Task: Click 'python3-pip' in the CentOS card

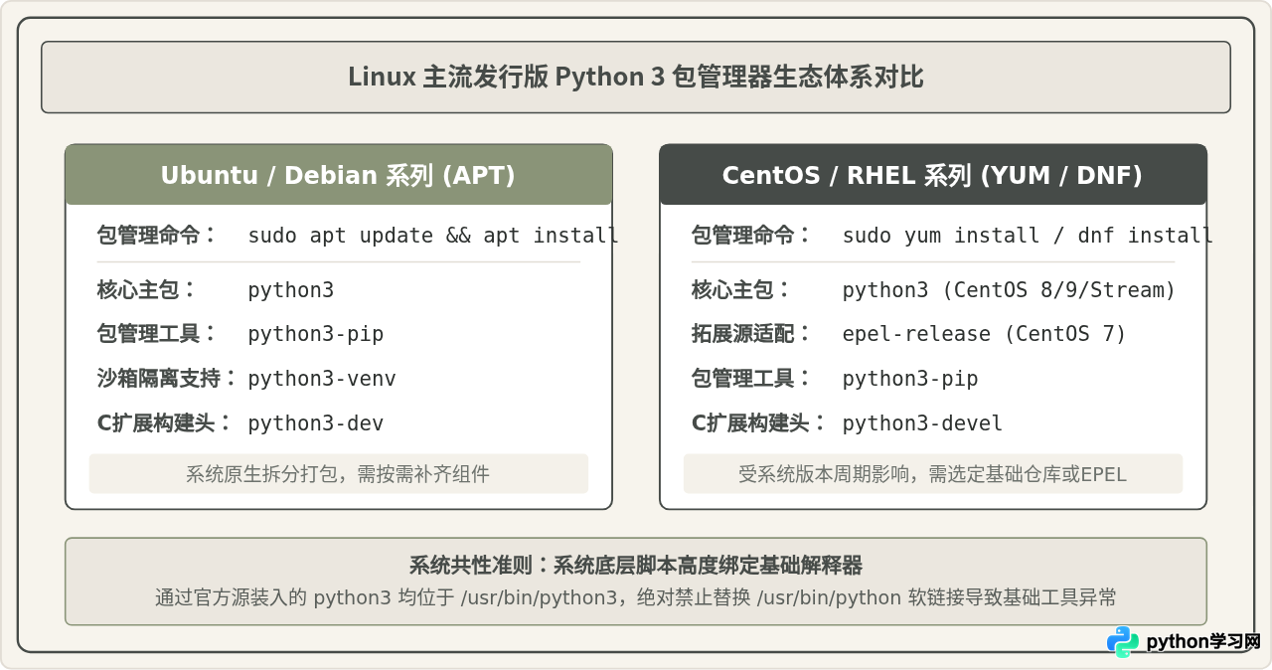Action: click(x=910, y=379)
